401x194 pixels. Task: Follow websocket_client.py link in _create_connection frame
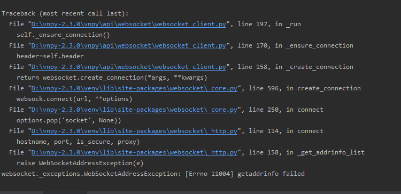(x=129, y=67)
